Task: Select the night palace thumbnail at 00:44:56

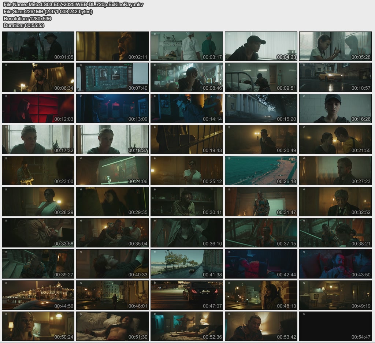Action: tap(38, 295)
